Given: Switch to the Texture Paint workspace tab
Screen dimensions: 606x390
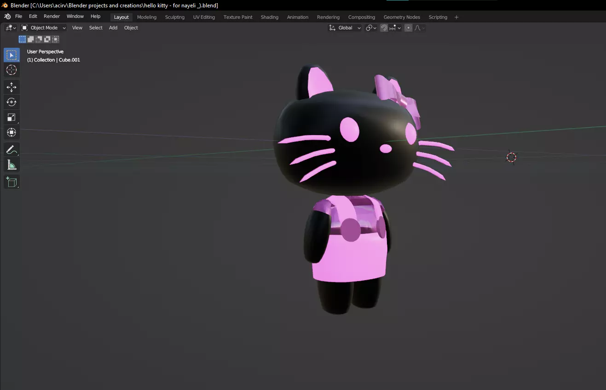Looking at the screenshot, I should tap(238, 17).
